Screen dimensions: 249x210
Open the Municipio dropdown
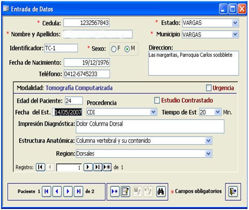coord(235,35)
